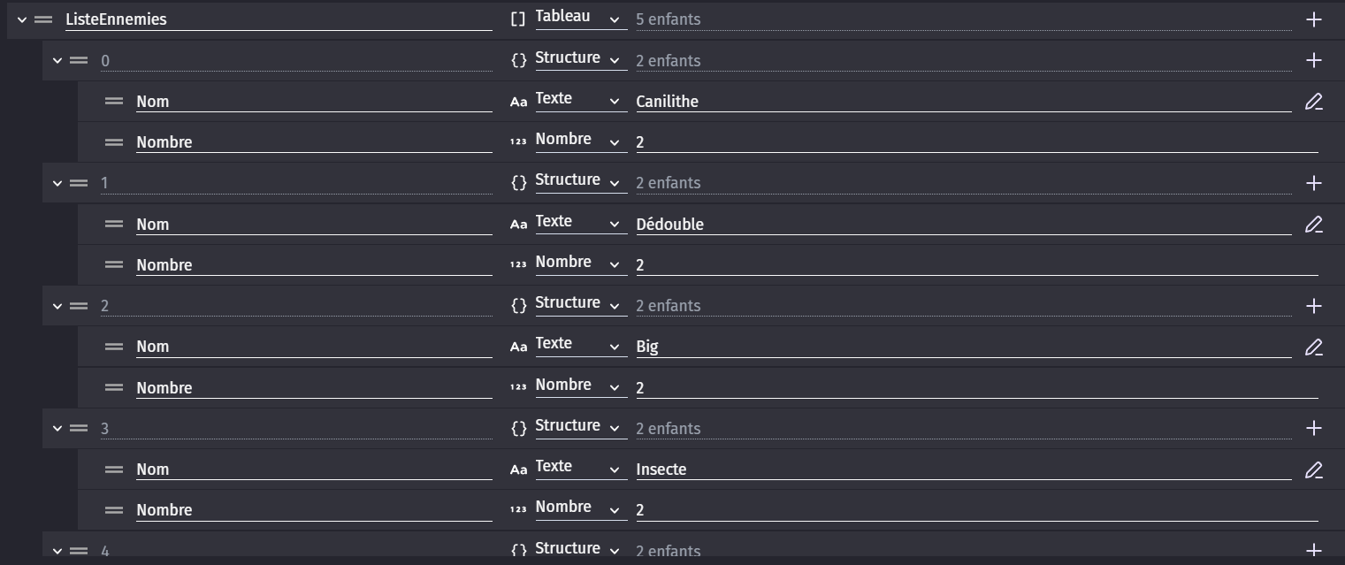Viewport: 1345px width, 565px height.
Task: Change type of Canilithe's Nom from Texte
Action: tap(581, 100)
